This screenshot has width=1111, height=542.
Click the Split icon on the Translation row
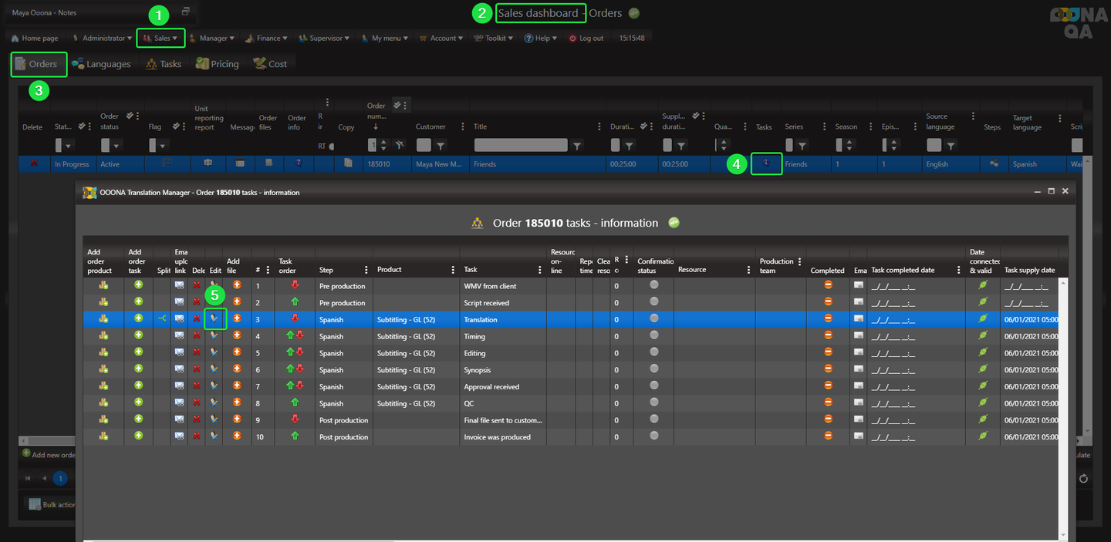click(161, 318)
